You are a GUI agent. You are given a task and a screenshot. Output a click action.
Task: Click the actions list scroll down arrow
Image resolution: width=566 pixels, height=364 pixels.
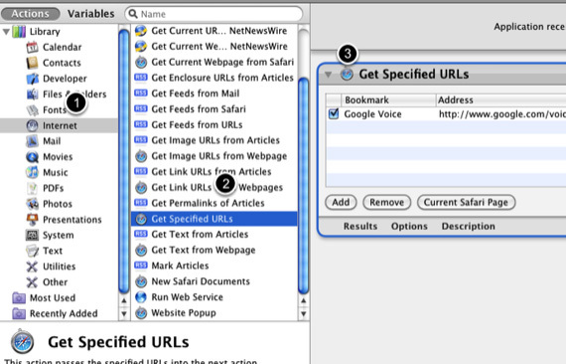click(303, 313)
